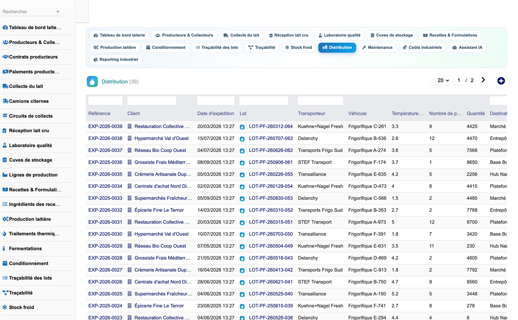Click the Client filter input field
The image size is (518, 320).
point(152,101)
